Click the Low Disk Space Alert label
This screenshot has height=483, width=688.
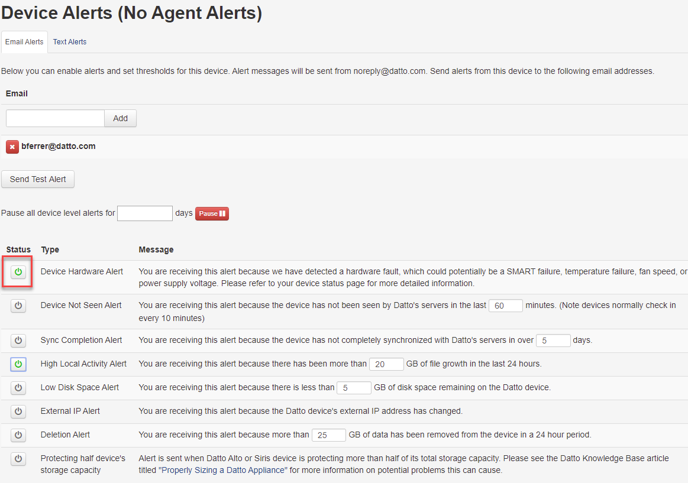pos(80,387)
